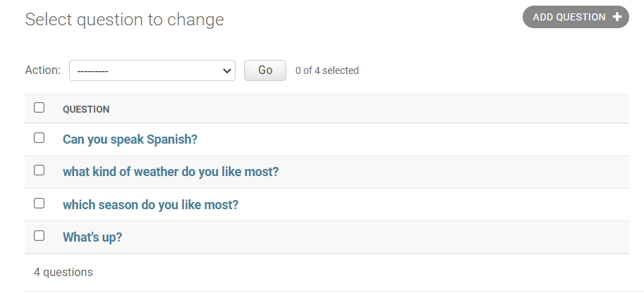Open the Action dropdown menu

pos(152,70)
